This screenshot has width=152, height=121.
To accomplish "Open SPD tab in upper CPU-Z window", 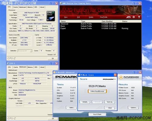I will 36,7.
